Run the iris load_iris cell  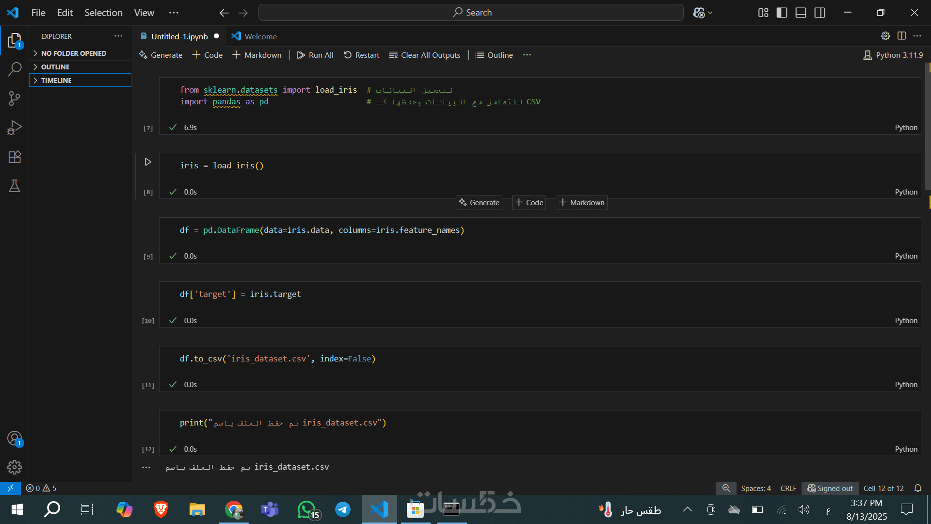[148, 162]
